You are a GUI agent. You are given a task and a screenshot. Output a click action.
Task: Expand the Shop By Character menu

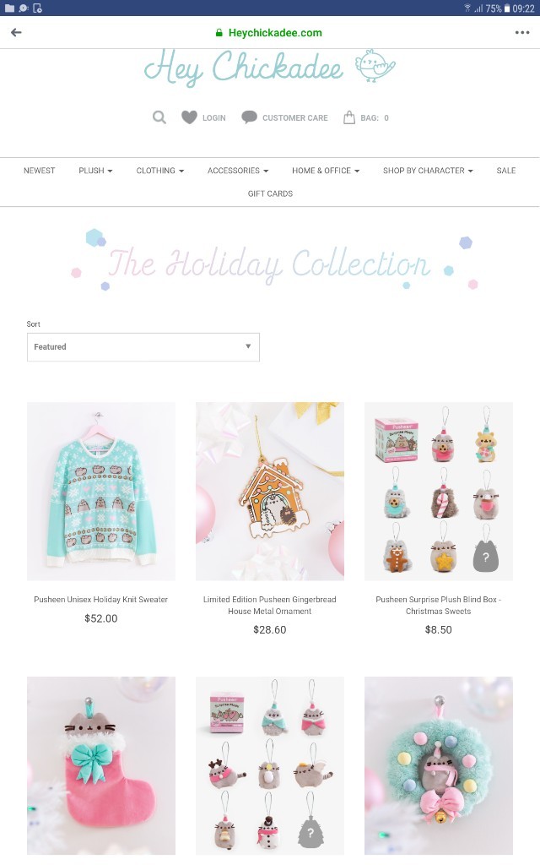click(x=428, y=171)
